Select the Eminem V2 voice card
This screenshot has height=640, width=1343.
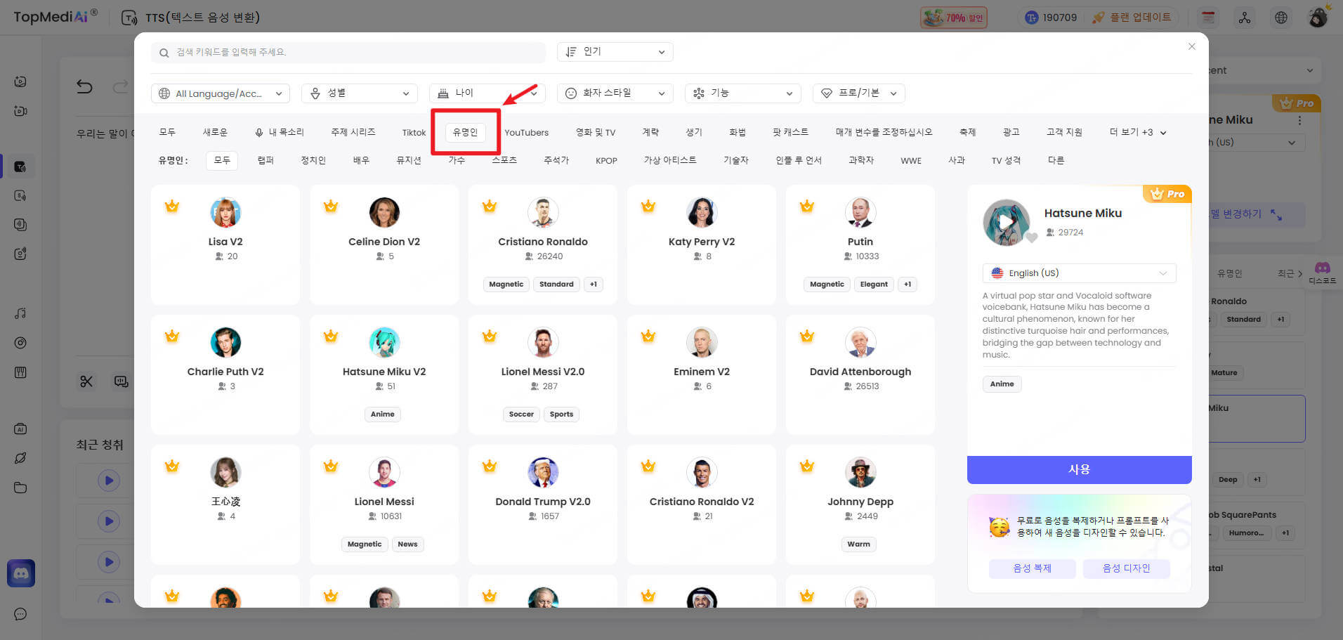click(x=702, y=374)
